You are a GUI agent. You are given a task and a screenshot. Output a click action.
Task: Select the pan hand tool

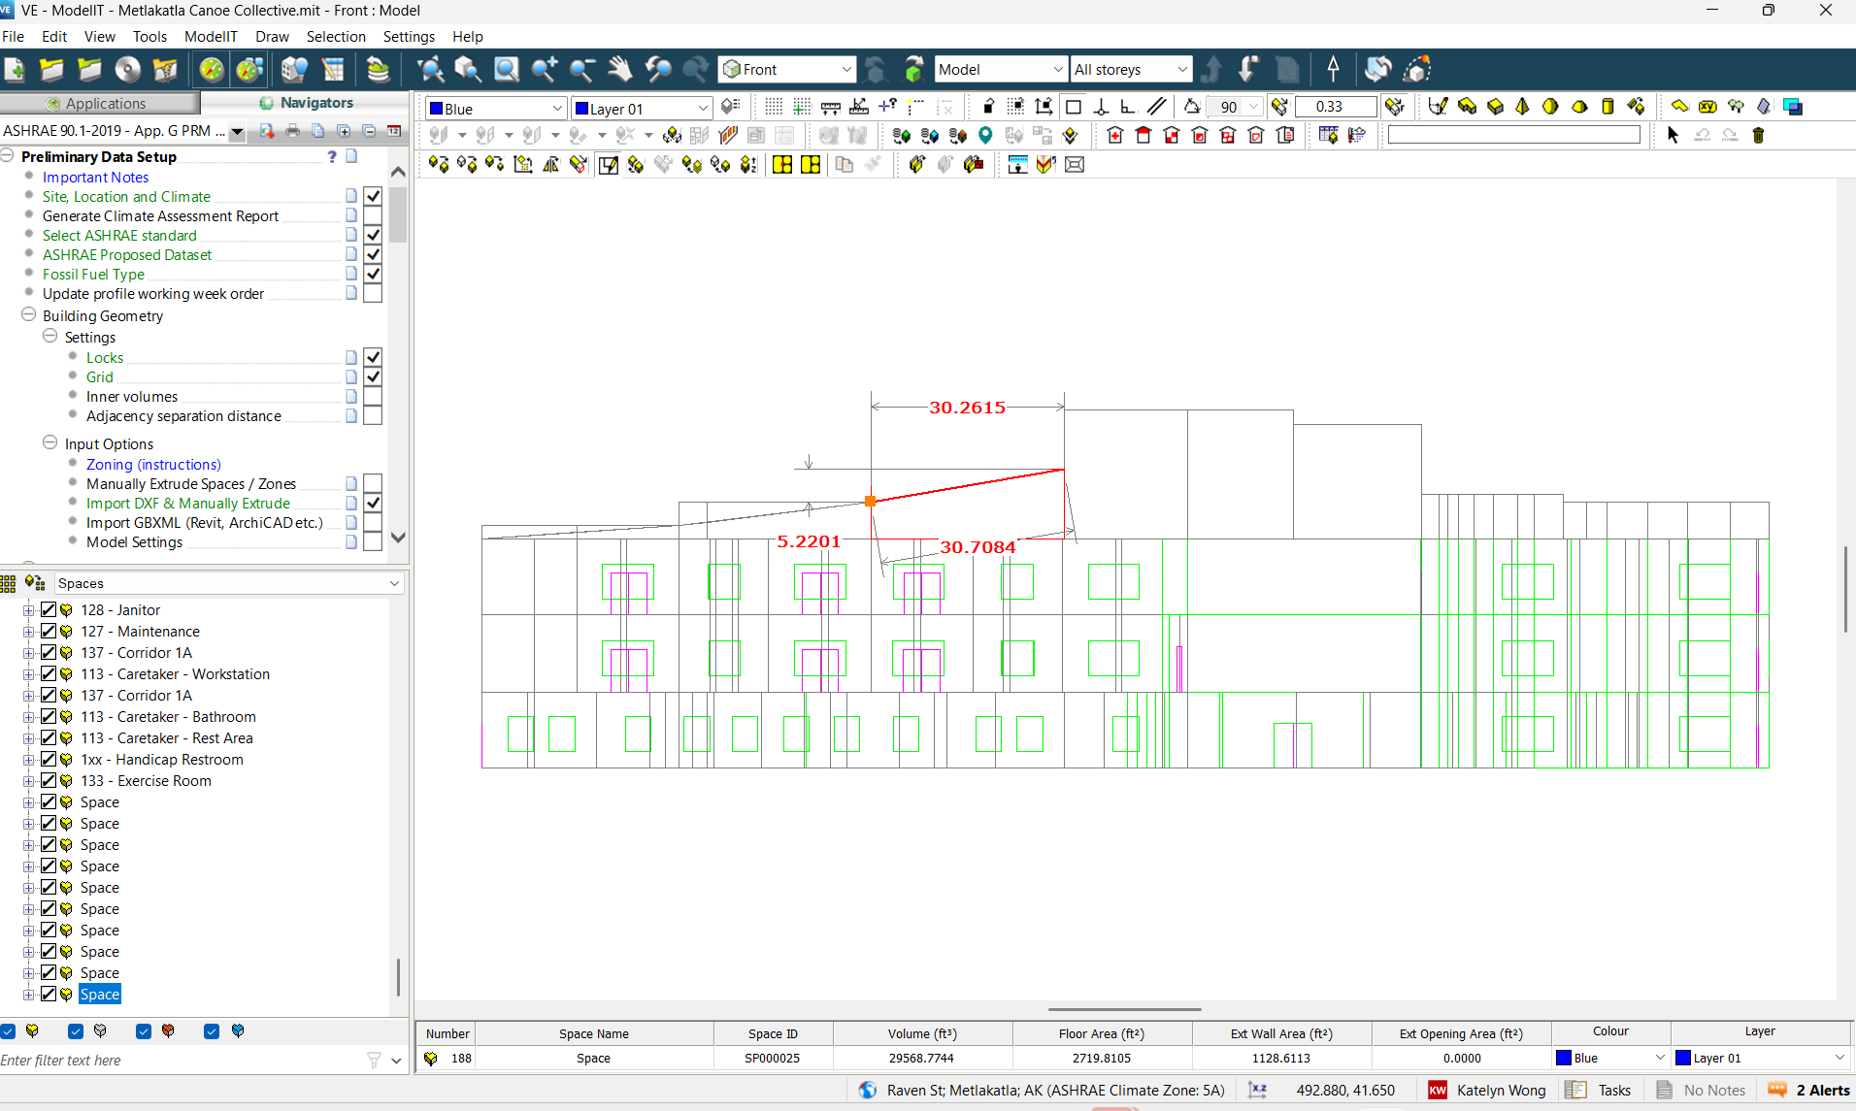[x=619, y=69]
